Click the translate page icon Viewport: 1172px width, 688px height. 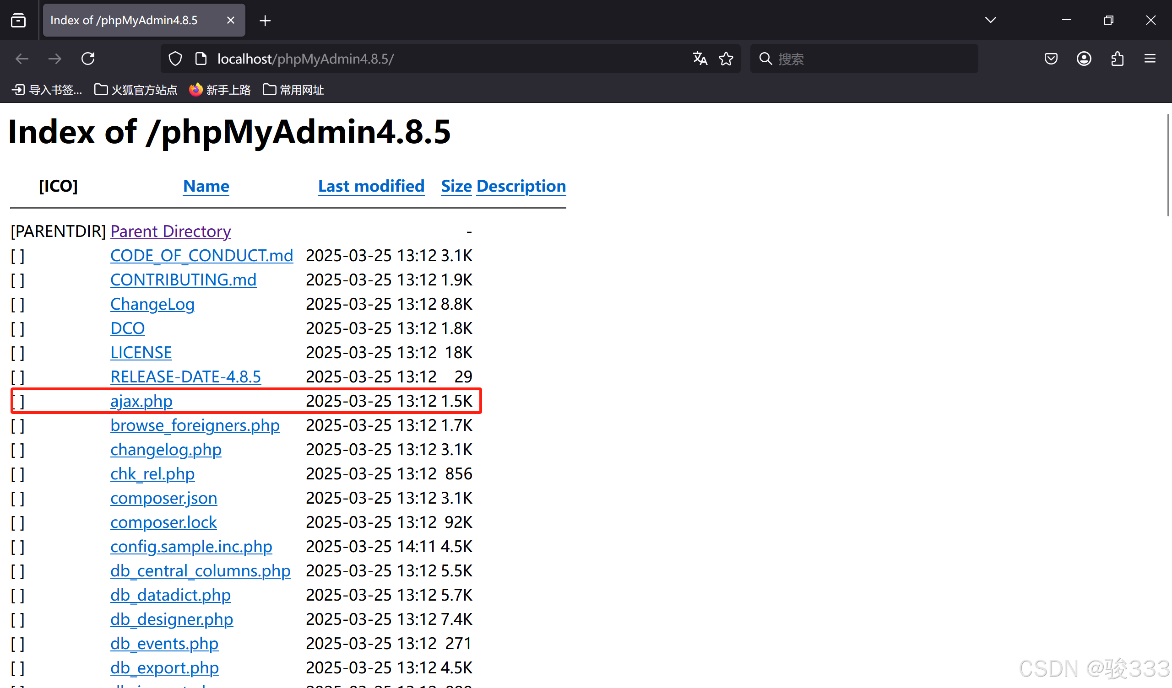coord(700,59)
